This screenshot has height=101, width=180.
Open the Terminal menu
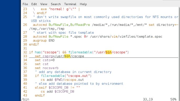click(70, 4)
